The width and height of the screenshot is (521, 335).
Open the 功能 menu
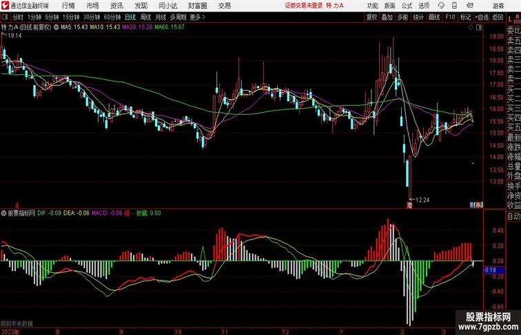tap(372, 6)
